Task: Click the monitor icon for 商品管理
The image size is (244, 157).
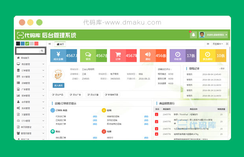Action: coord(18,64)
